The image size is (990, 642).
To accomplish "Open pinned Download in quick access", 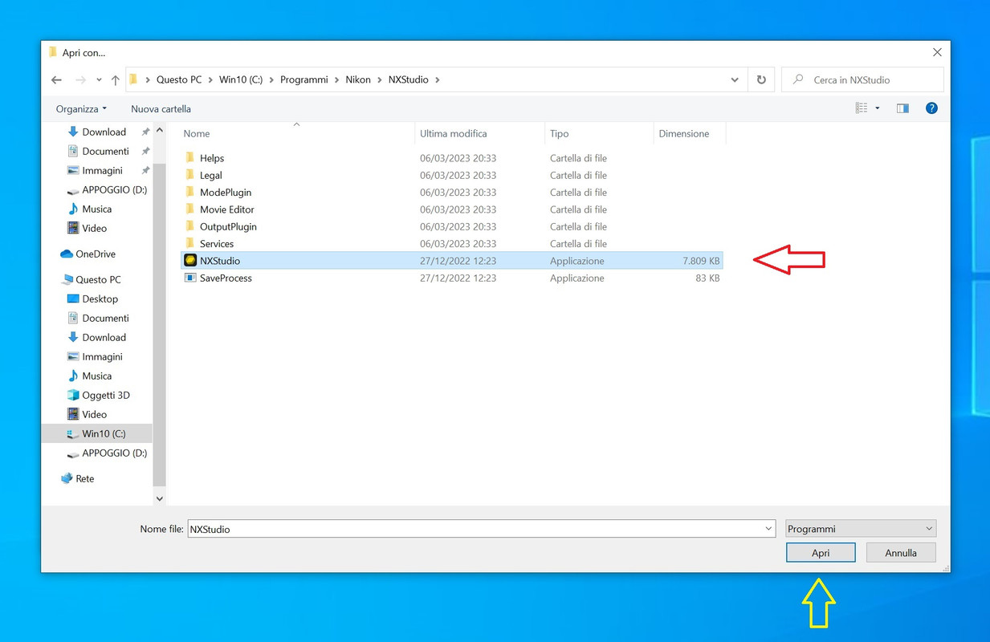I will tap(104, 132).
